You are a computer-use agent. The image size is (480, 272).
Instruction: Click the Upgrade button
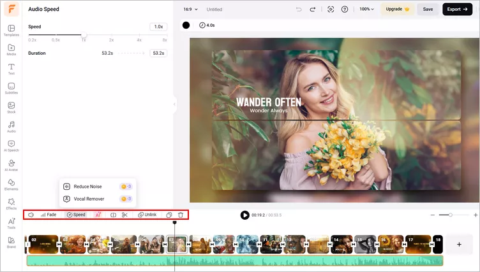pos(398,9)
